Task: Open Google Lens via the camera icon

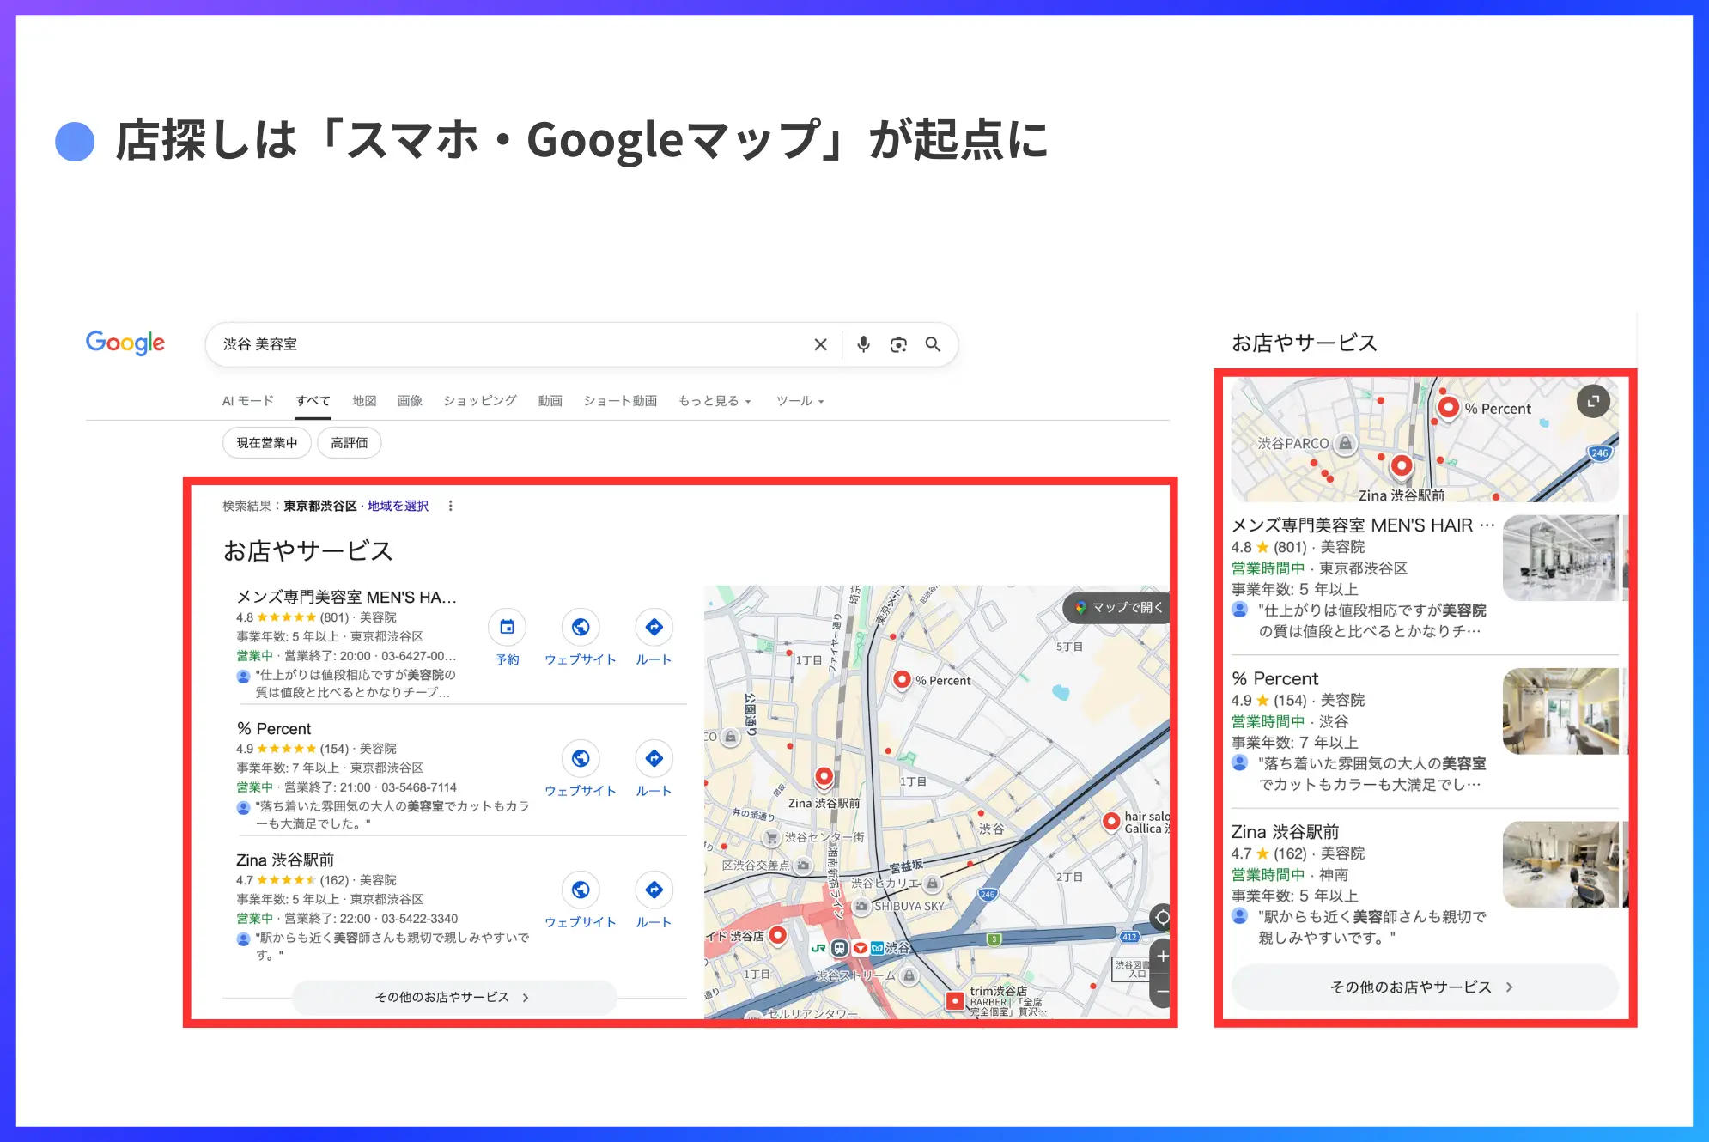Action: [898, 344]
